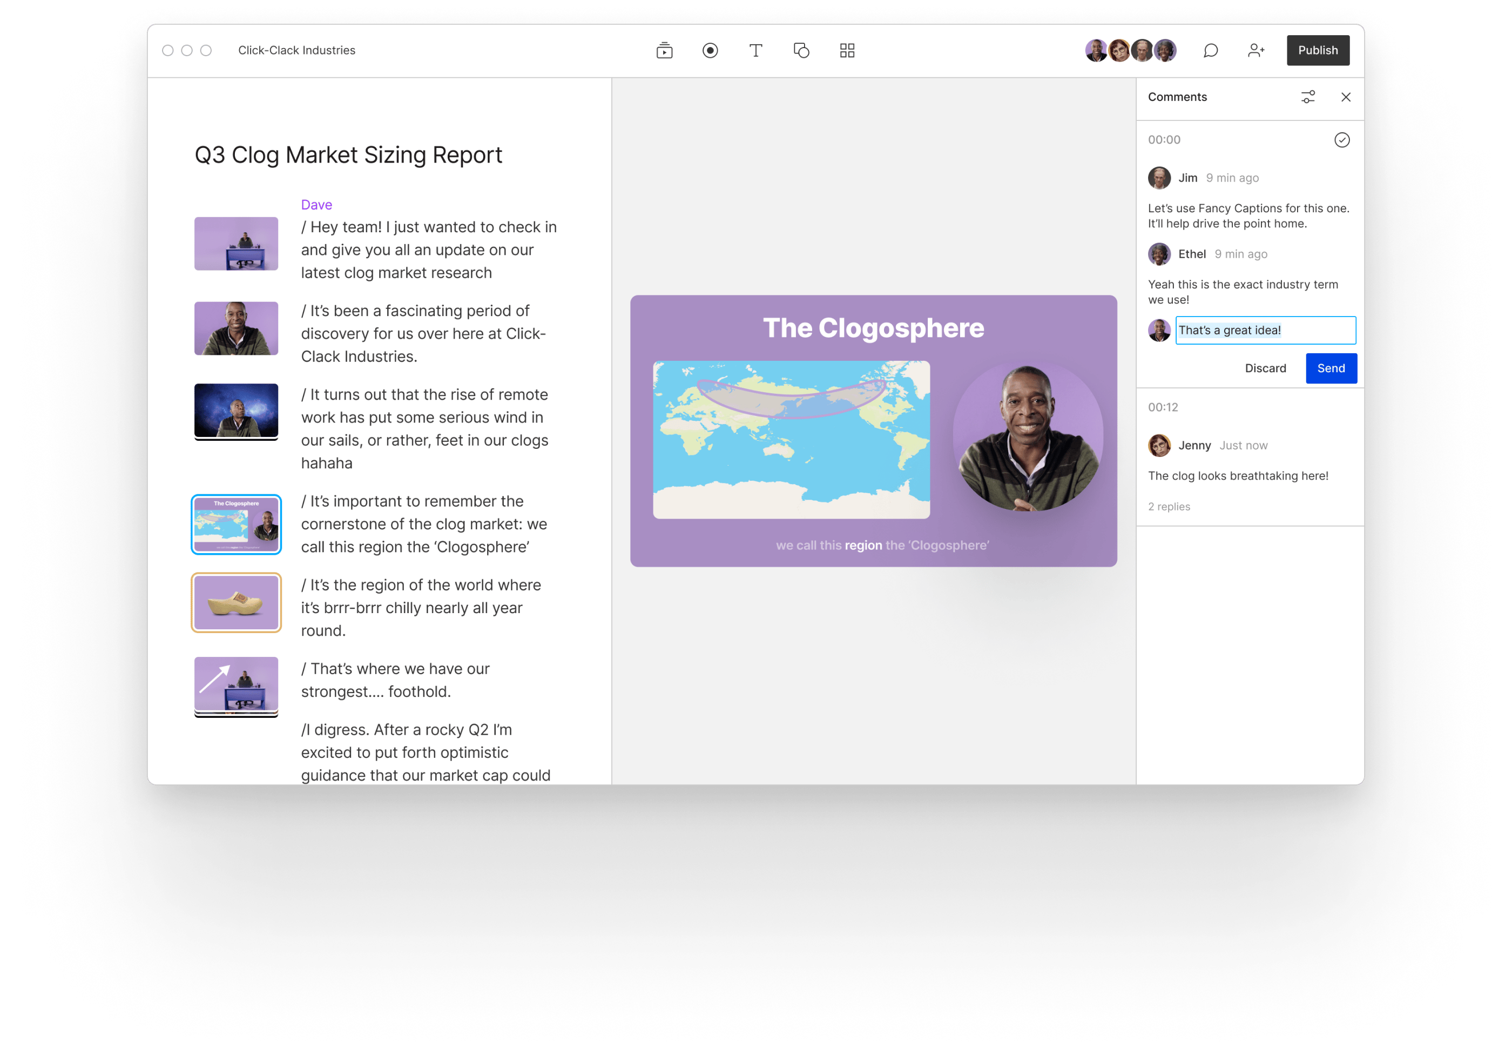Select the Clogosphere scene thumbnail
This screenshot has width=1512, height=1062.
(237, 525)
